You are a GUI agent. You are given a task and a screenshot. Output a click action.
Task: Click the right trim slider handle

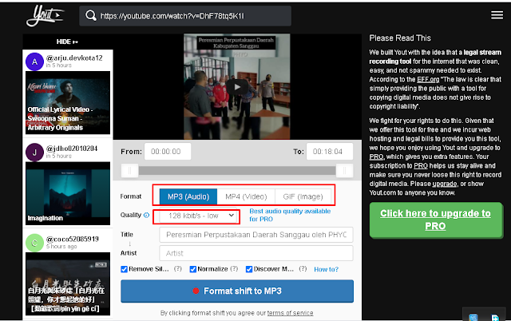(344, 170)
